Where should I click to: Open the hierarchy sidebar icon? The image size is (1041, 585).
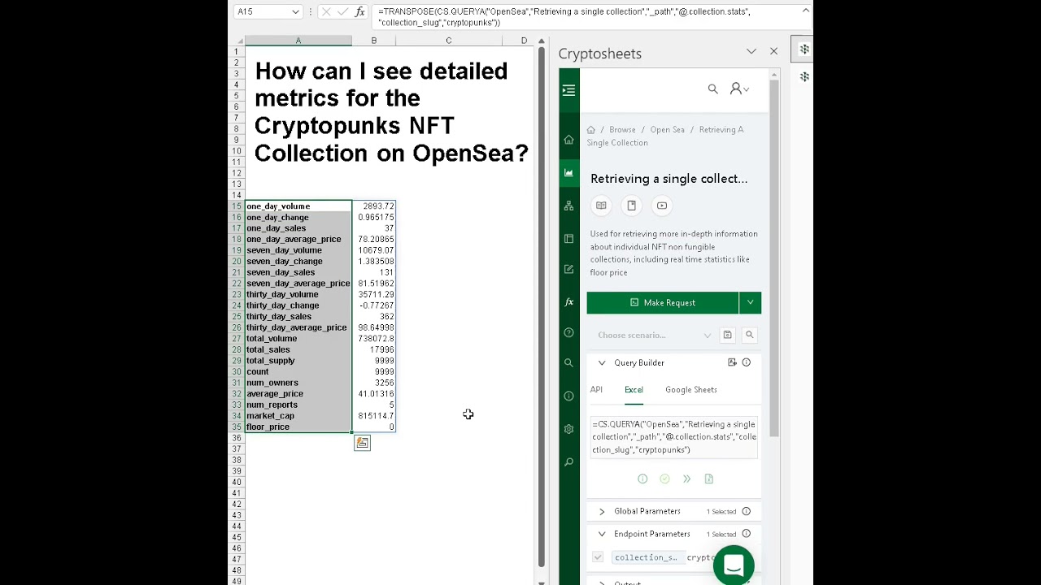tap(568, 206)
